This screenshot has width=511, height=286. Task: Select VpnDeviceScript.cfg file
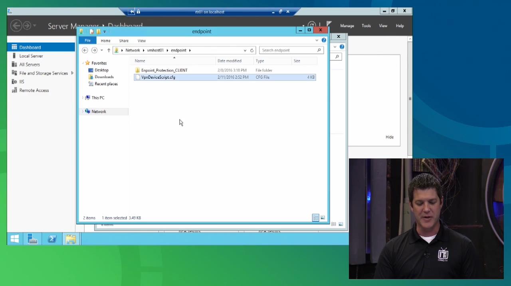[x=158, y=77]
